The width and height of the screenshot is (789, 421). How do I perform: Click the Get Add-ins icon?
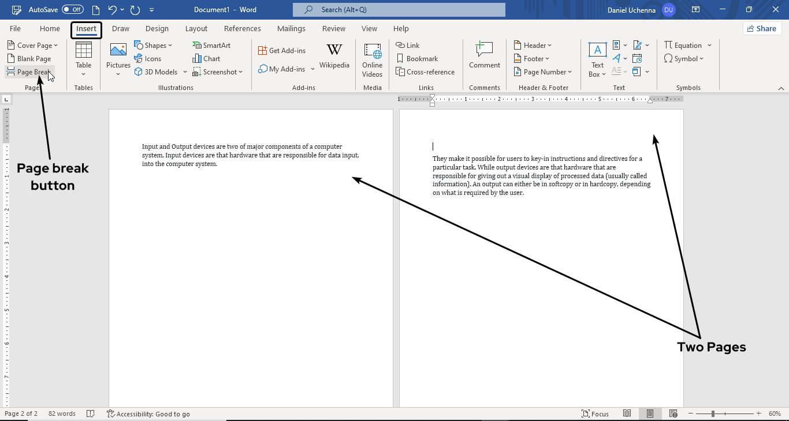(x=263, y=51)
